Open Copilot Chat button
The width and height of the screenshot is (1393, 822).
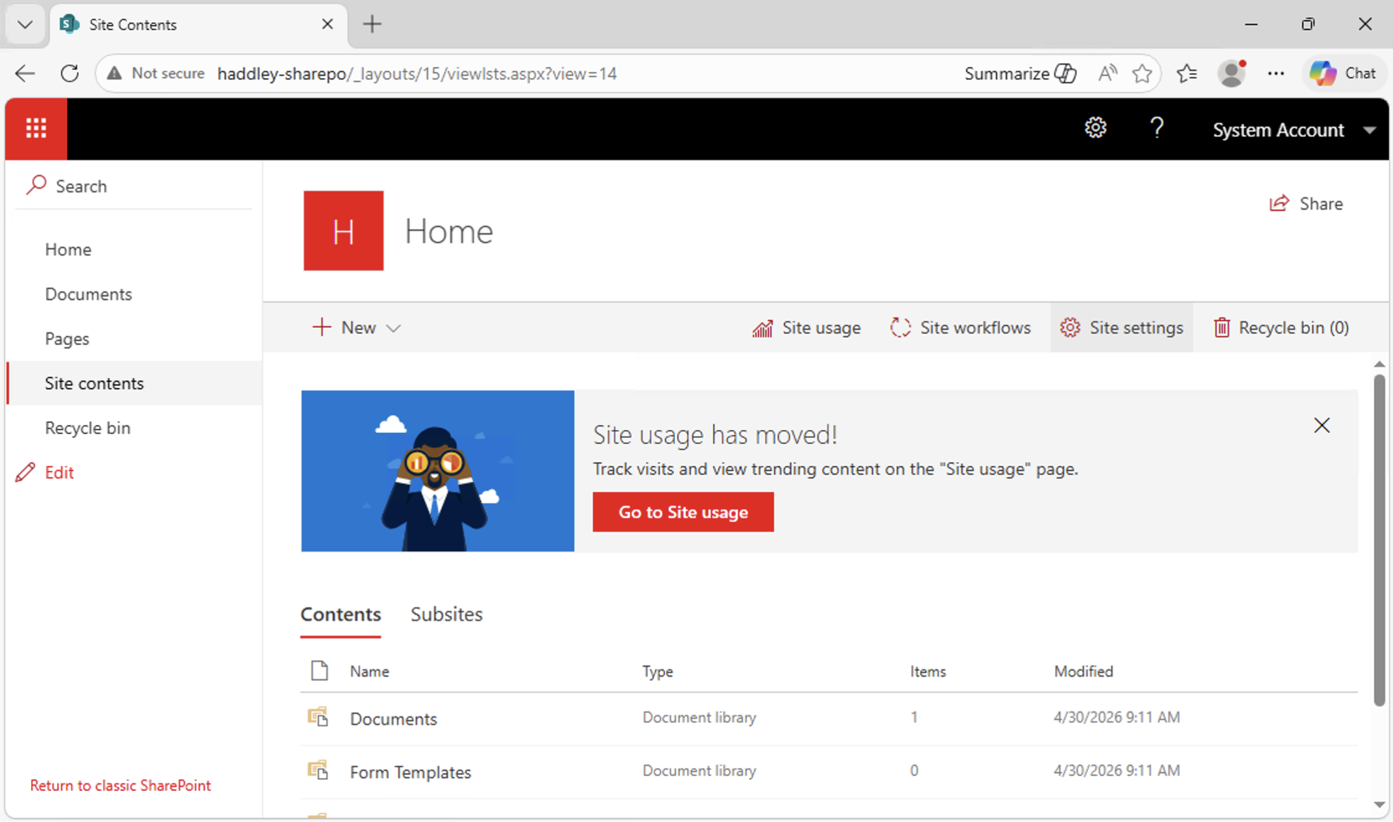tap(1343, 74)
